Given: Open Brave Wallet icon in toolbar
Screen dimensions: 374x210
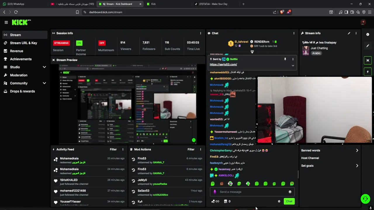Looking at the screenshot, I should click(352, 12).
